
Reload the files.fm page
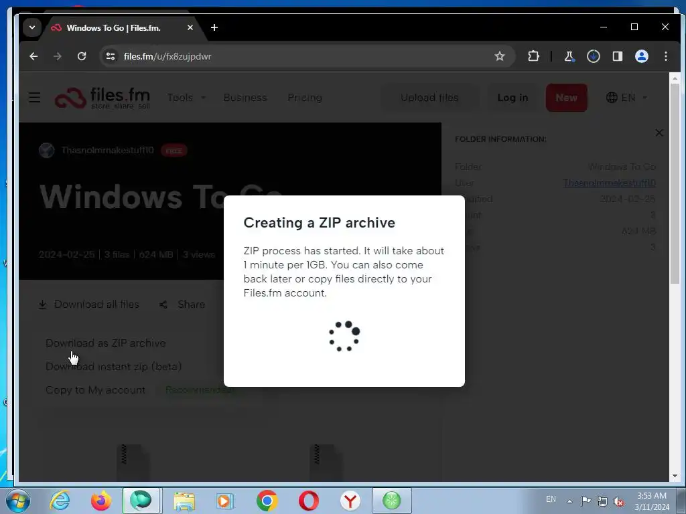coord(82,56)
